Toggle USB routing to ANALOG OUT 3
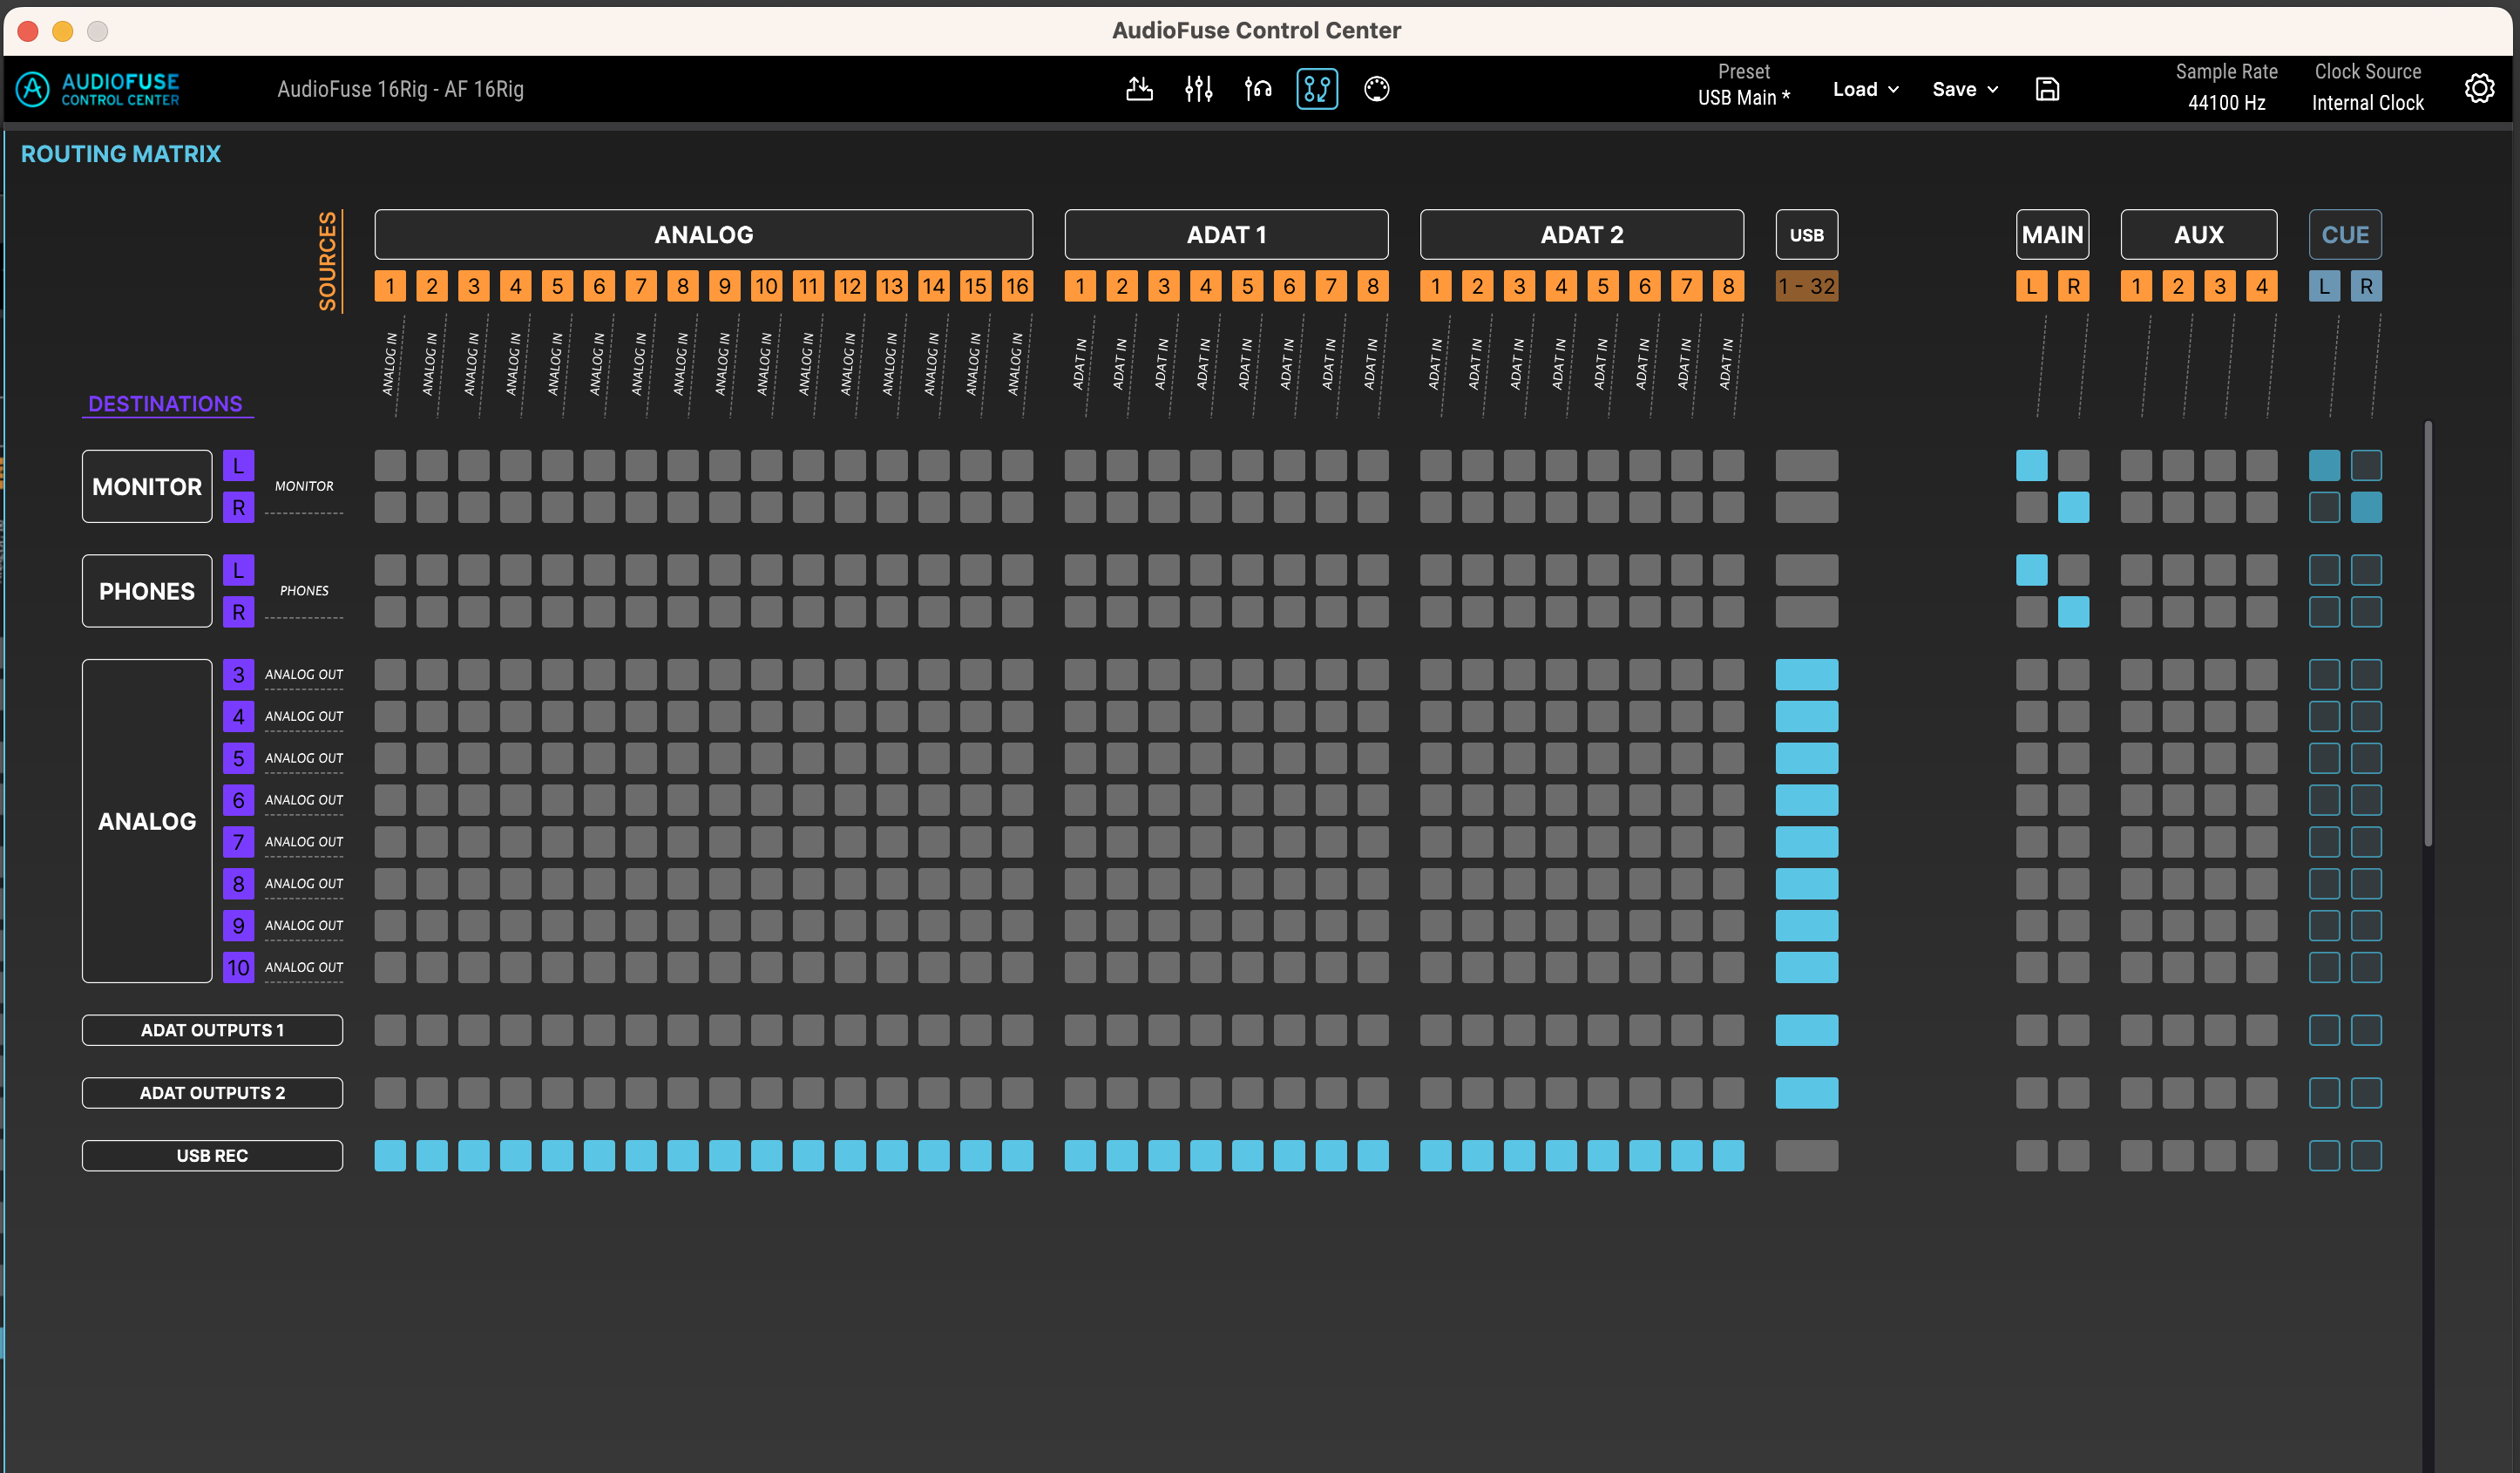Screen dimensions: 2520x1473 [x=1806, y=674]
